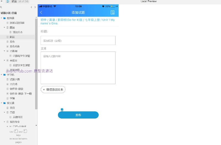This screenshot has height=145, width=221.
Task: Click the sitemap's vertical scrollbar thumb
Action: [x=36, y=64]
